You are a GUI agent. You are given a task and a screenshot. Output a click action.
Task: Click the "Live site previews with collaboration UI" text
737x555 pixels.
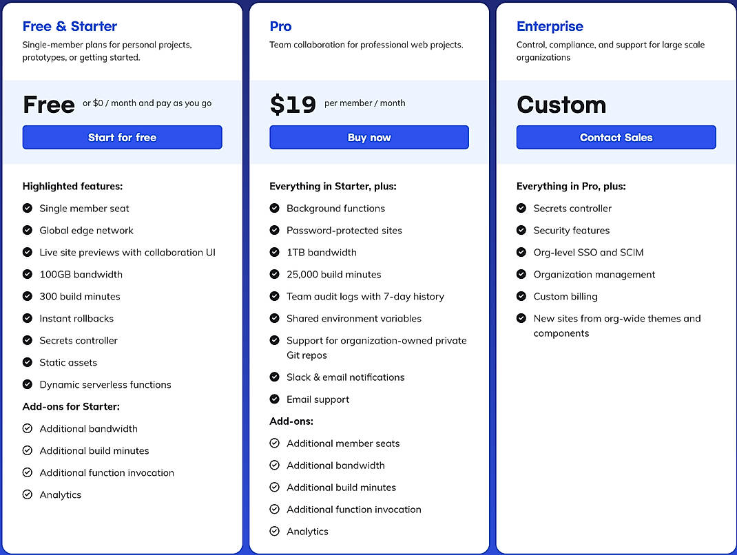(127, 252)
